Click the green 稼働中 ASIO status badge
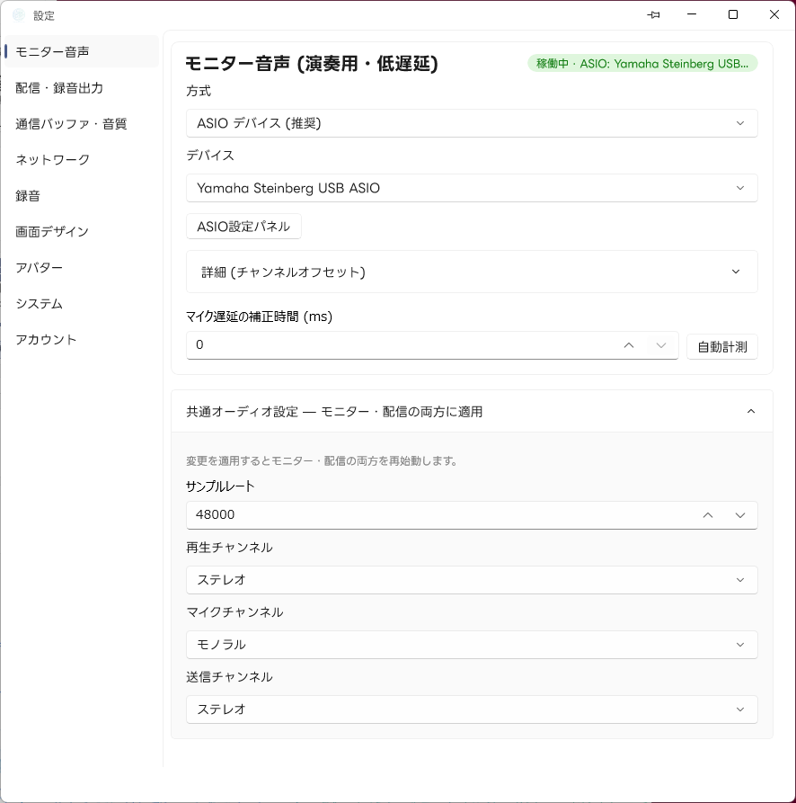Image resolution: width=796 pixels, height=803 pixels. point(642,64)
